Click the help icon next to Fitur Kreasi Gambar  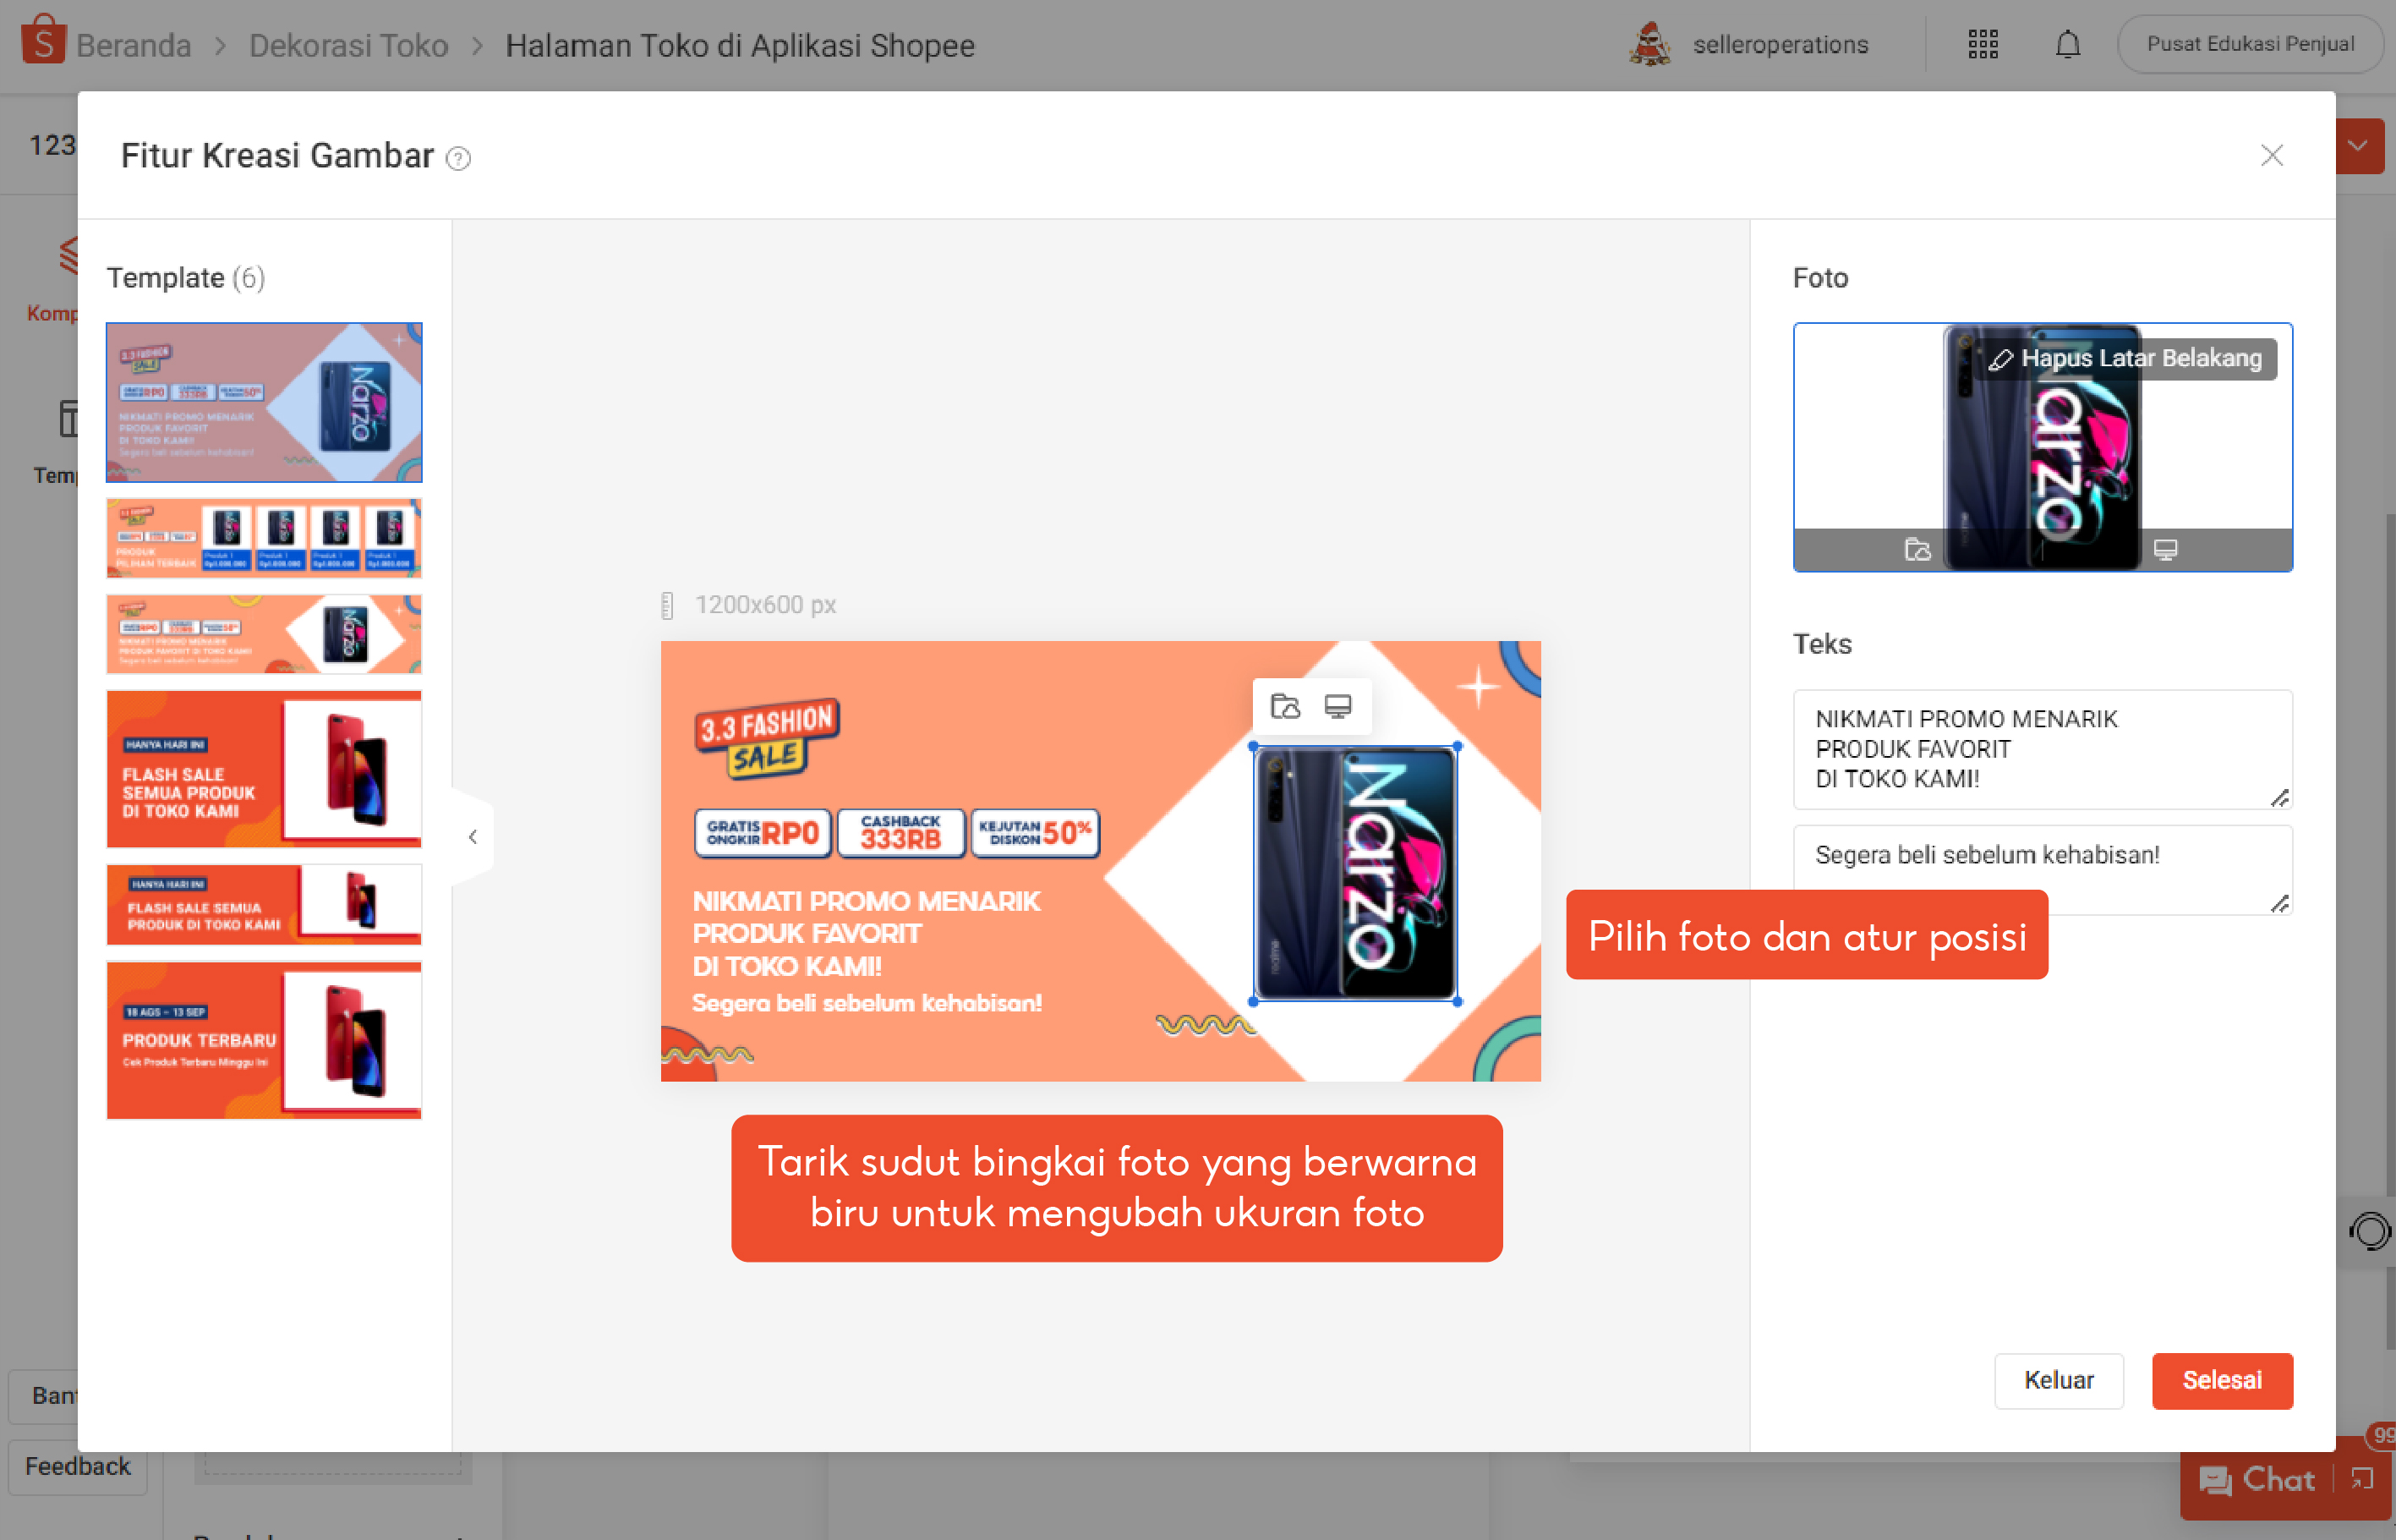point(457,158)
